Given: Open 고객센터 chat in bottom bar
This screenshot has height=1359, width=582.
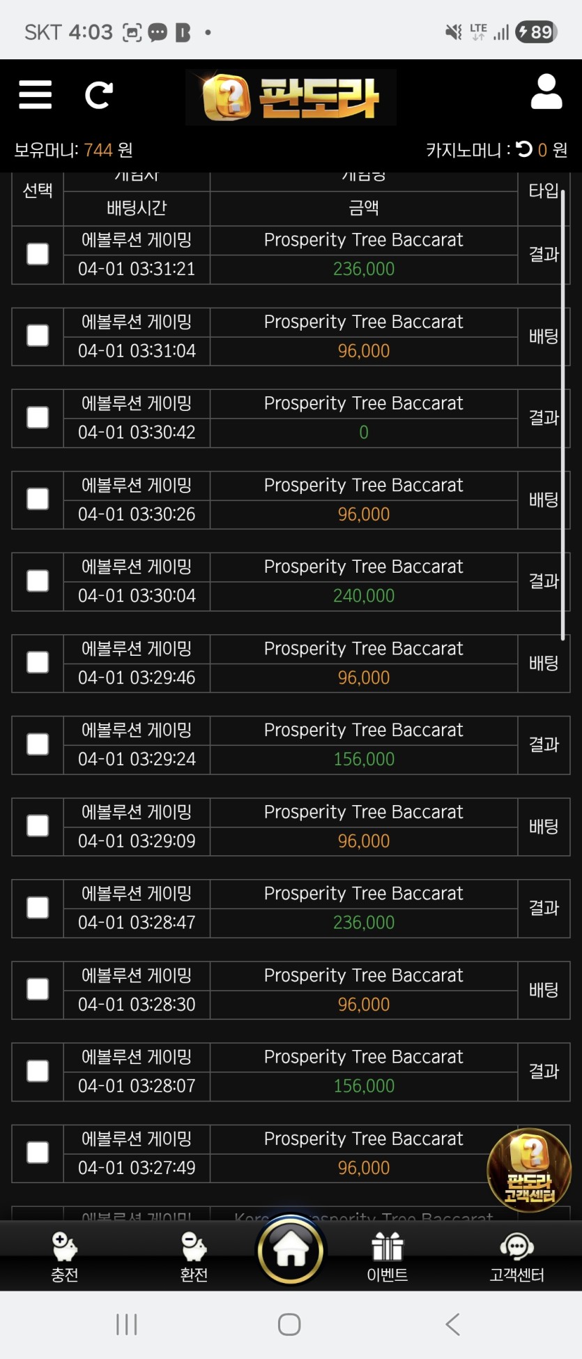Looking at the screenshot, I should coord(516,1257).
